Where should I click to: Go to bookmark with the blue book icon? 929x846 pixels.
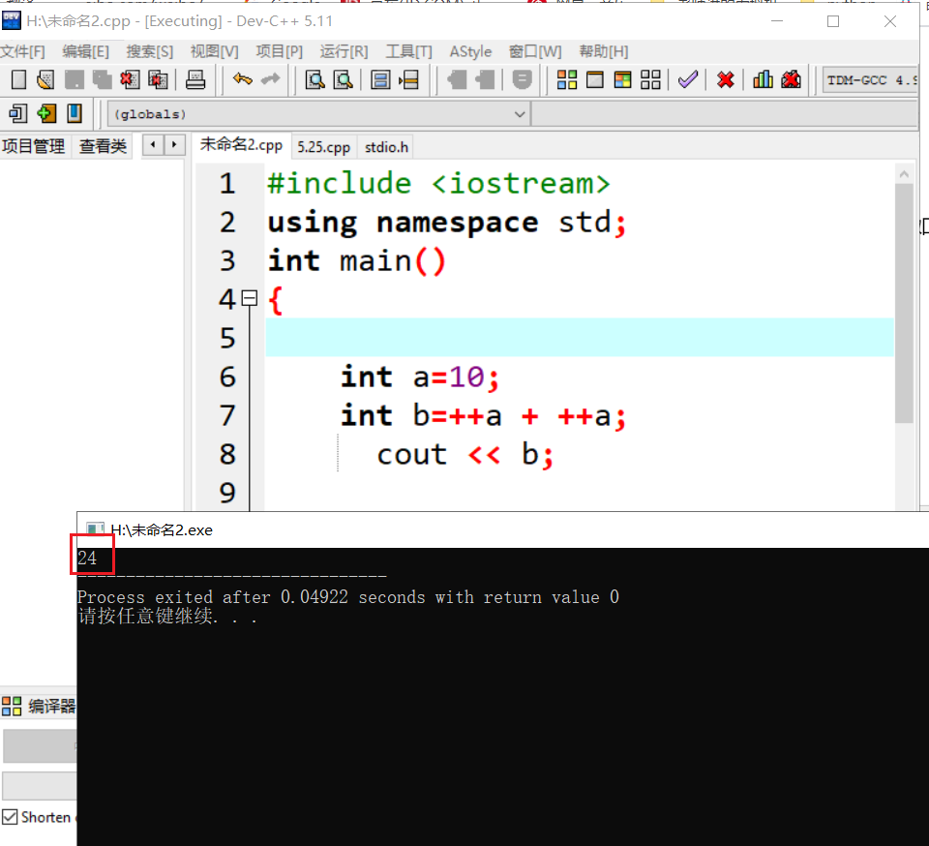click(x=75, y=113)
